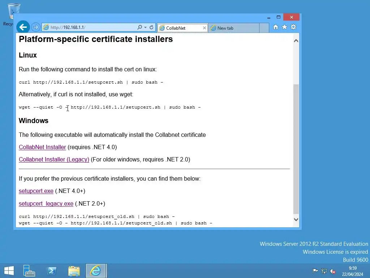This screenshot has height=278, width=370.
Task: Click the curl setupcert.sh command text
Action: tap(91, 82)
